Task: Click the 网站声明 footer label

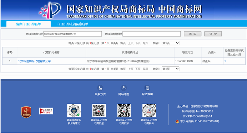Action: (147, 94)
